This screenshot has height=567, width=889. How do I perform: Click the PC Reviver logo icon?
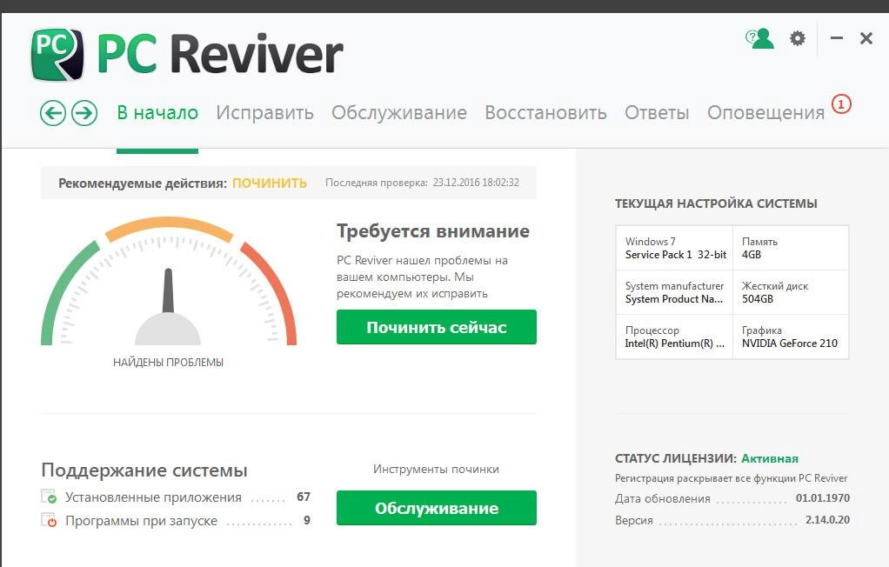tap(57, 55)
